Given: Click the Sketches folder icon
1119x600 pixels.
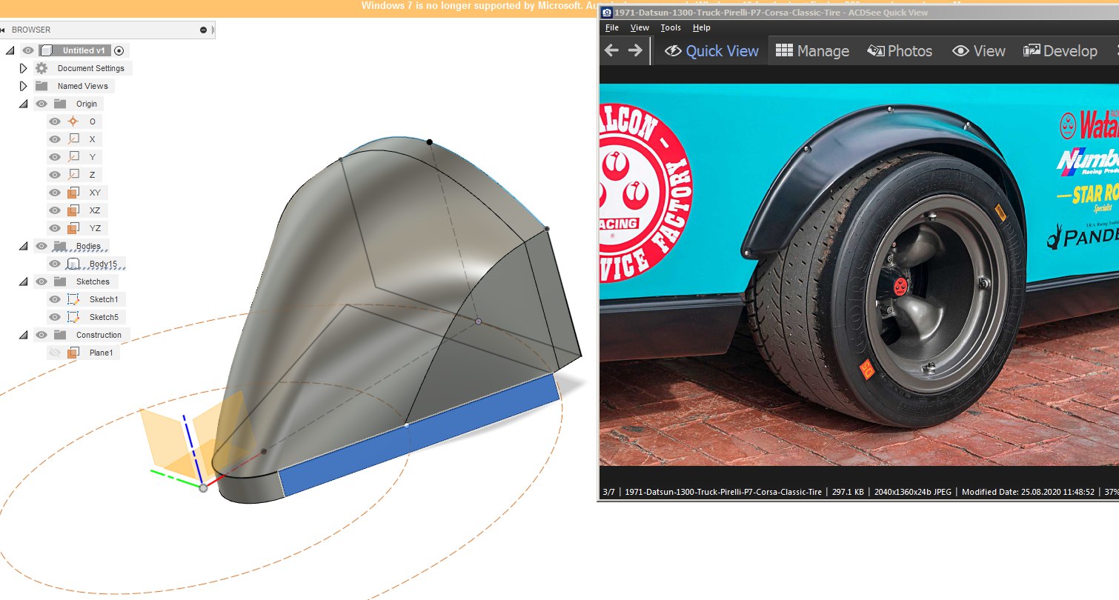Looking at the screenshot, I should [x=60, y=281].
